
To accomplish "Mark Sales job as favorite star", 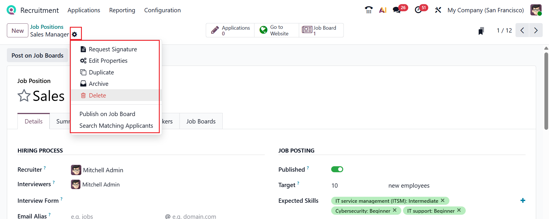I will [x=24, y=96].
